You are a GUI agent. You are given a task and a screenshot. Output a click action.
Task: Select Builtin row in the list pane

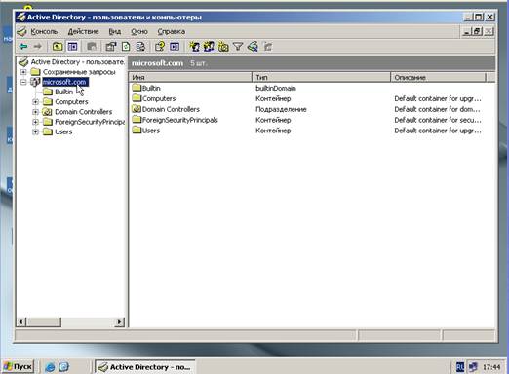click(x=151, y=88)
